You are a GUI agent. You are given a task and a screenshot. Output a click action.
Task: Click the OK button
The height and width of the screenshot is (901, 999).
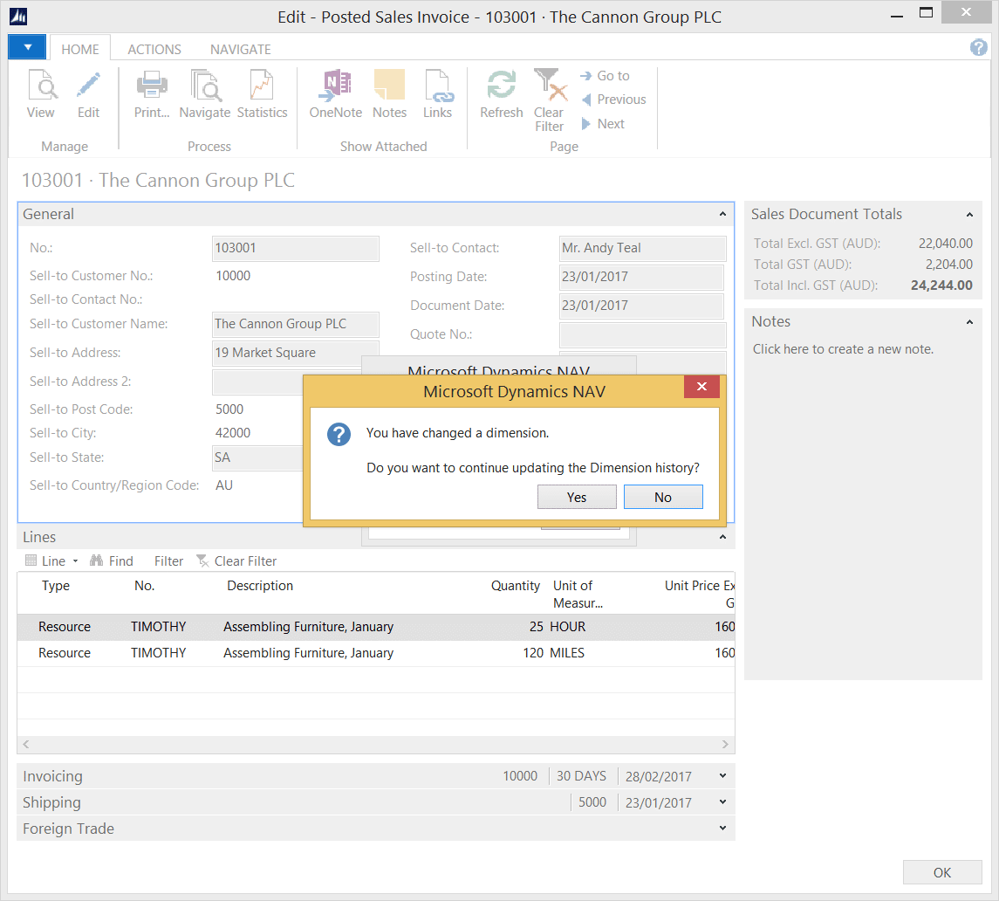[942, 872]
